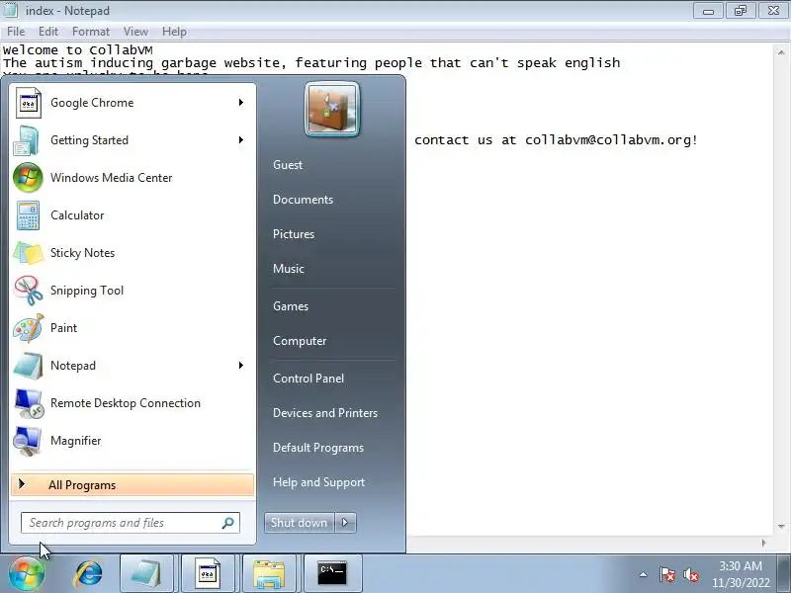Click the search magnifier icon
The height and width of the screenshot is (593, 791).
[228, 523]
